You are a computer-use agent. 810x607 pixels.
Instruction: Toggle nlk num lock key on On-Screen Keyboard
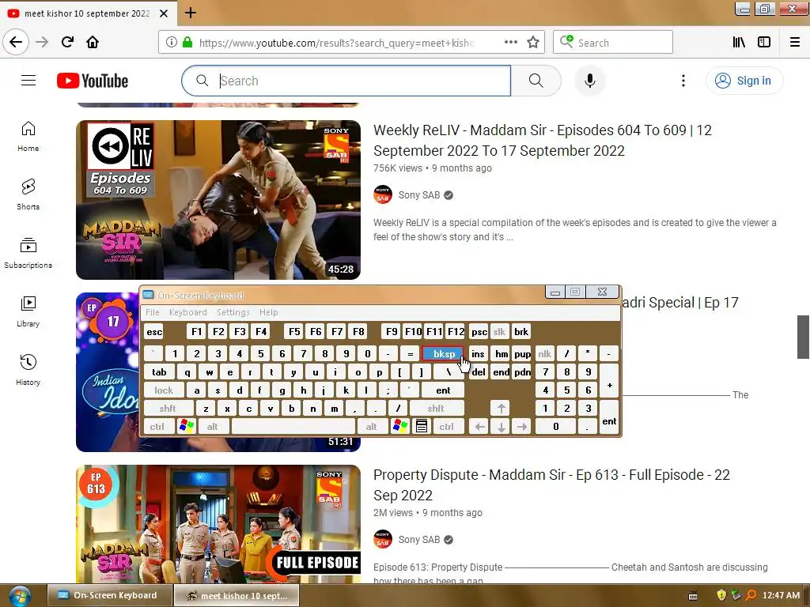click(544, 353)
